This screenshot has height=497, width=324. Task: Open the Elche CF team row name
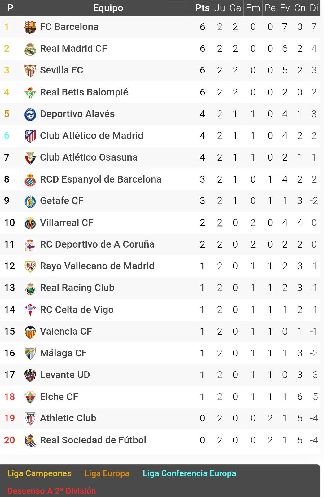59,397
